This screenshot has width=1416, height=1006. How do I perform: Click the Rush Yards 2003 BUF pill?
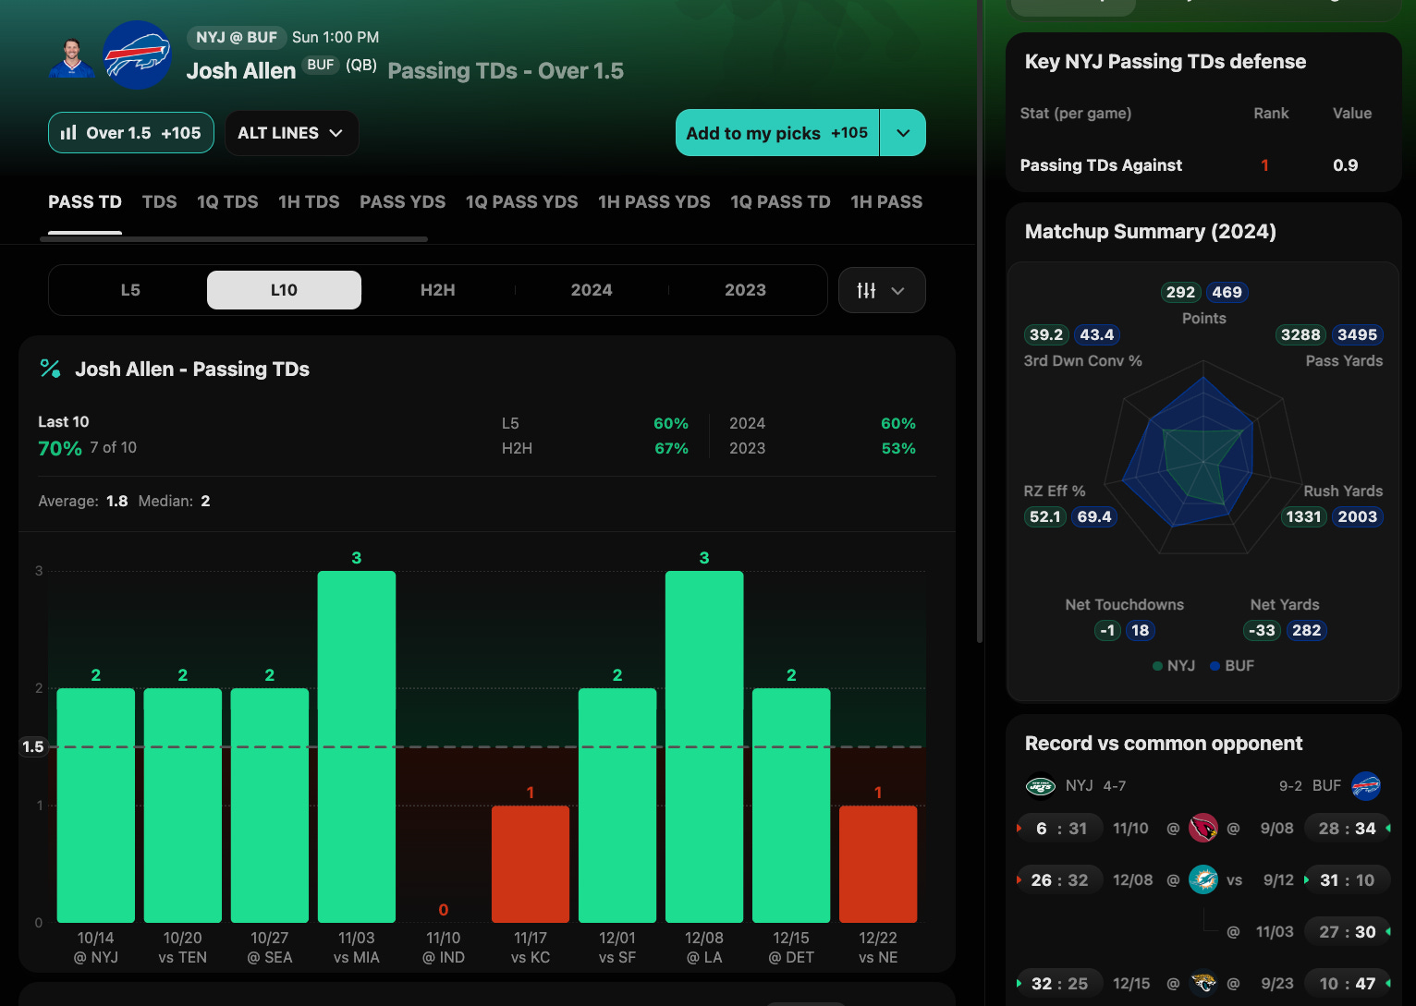[x=1357, y=516]
